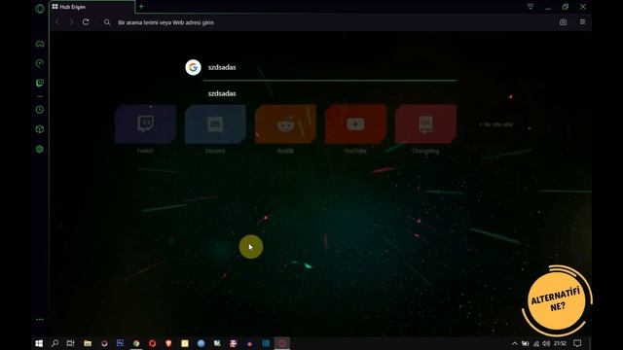Open Task View on the taskbar
Viewport: 623px width, 350px height.
click(71, 343)
